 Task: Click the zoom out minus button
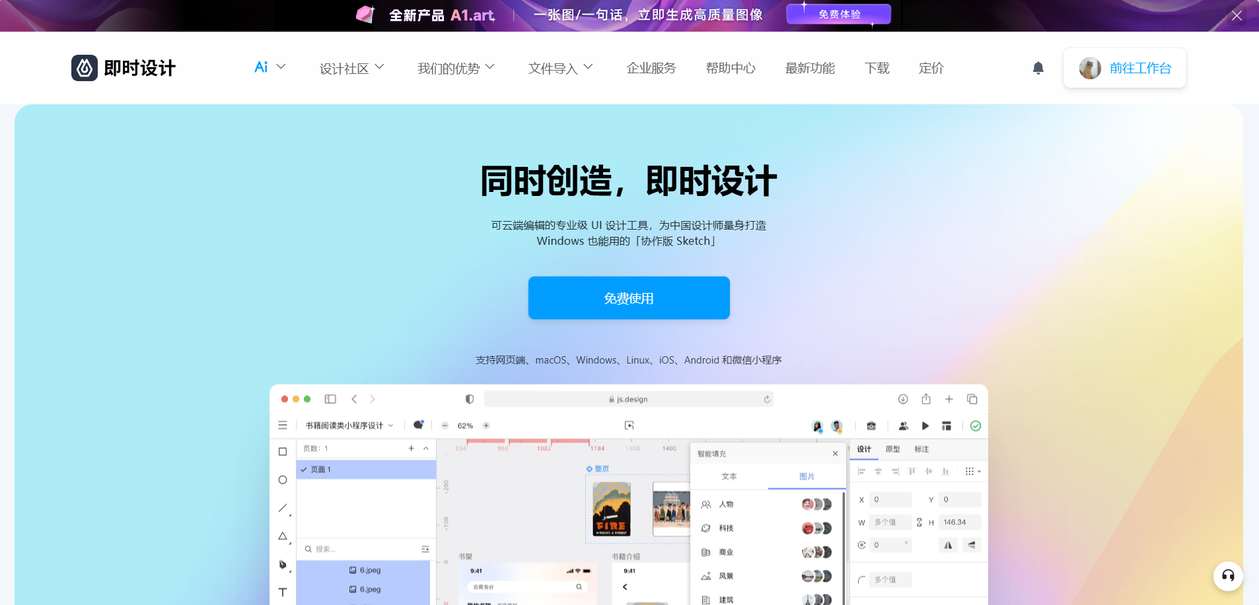point(445,426)
